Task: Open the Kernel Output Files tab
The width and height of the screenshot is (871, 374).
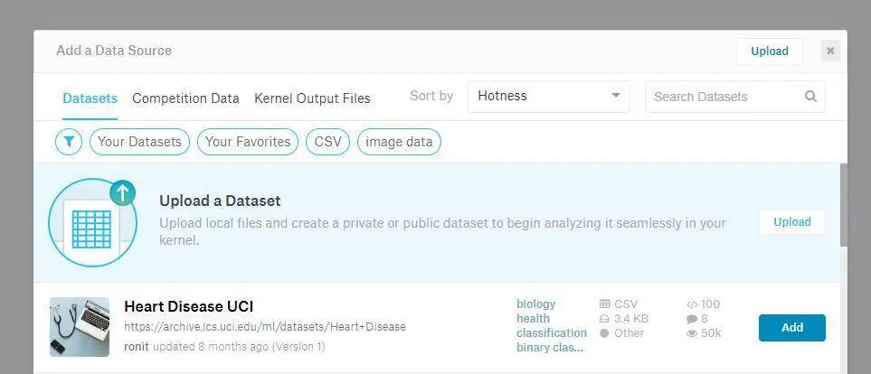Action: point(312,98)
